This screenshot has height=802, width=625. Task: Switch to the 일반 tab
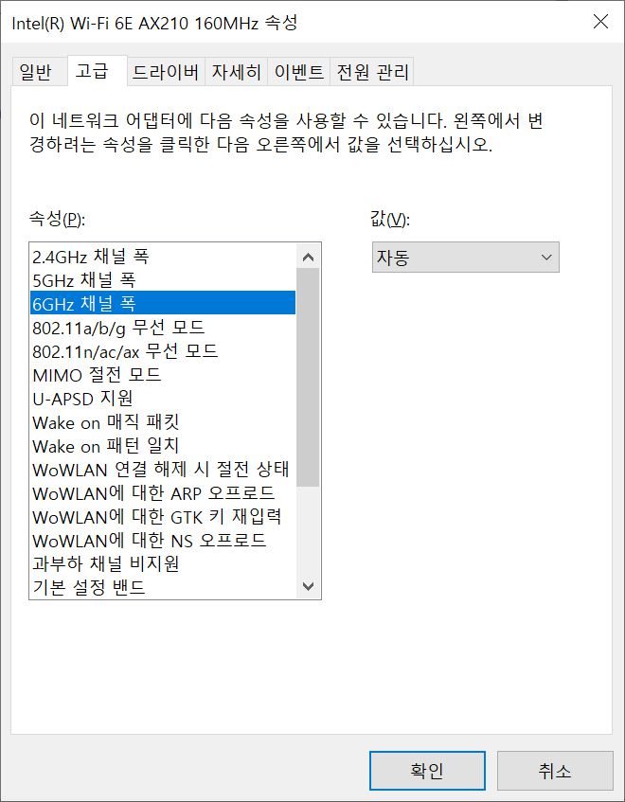coord(39,72)
